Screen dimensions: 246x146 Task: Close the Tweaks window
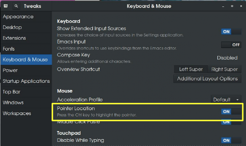241,6
